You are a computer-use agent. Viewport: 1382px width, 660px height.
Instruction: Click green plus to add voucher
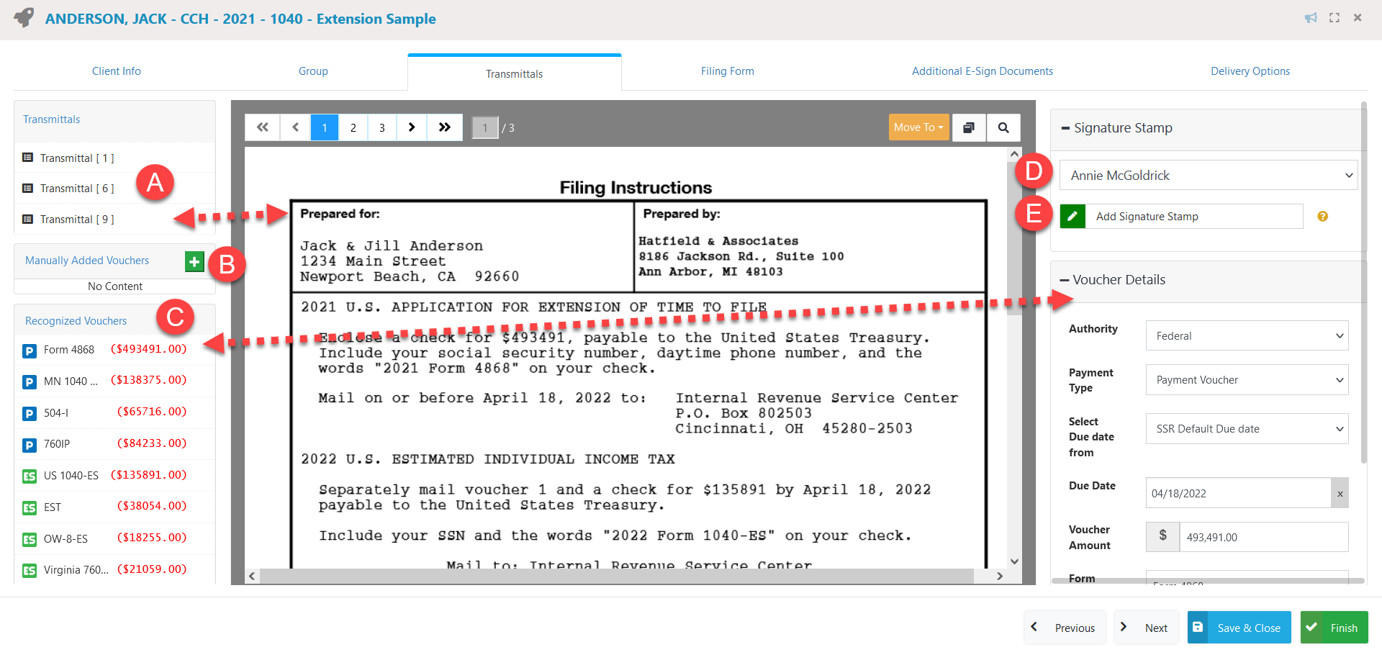pos(194,261)
